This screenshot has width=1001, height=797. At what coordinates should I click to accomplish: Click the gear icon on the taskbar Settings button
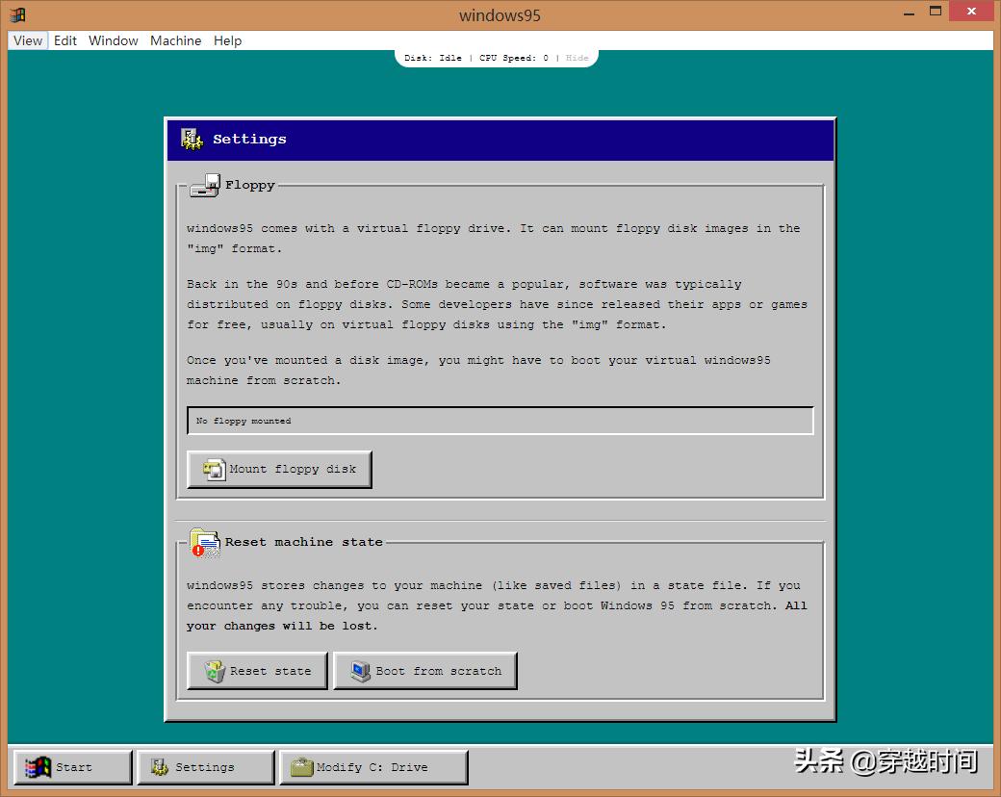[x=160, y=766]
